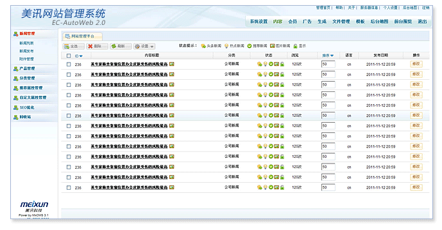Click 退出 in the main navigation
The width and height of the screenshot is (442, 230).
click(422, 22)
